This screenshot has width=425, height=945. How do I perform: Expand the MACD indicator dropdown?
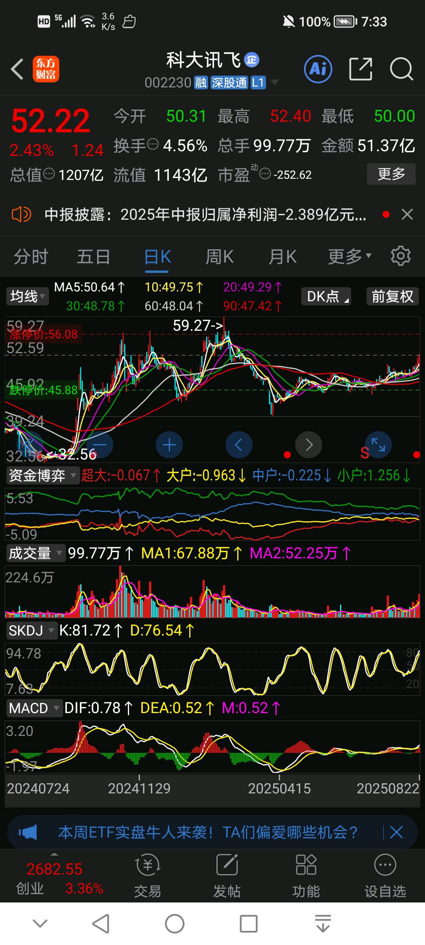[x=34, y=708]
